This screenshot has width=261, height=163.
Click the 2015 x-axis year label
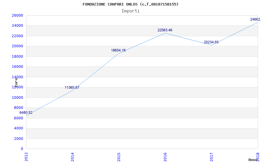point(119,156)
